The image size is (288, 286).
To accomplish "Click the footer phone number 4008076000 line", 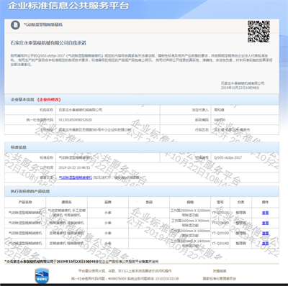I will tap(125, 279).
